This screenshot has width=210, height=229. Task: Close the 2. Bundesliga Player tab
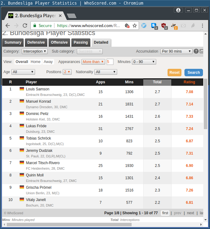[60, 16]
